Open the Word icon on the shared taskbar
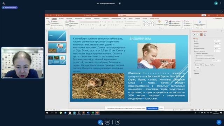 (x=88, y=113)
